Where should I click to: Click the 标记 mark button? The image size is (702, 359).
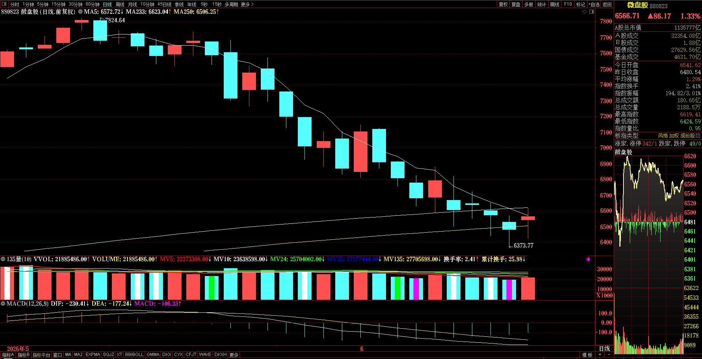tap(580, 4)
